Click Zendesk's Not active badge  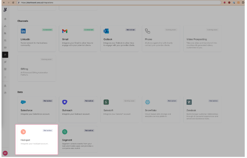pos(213,101)
